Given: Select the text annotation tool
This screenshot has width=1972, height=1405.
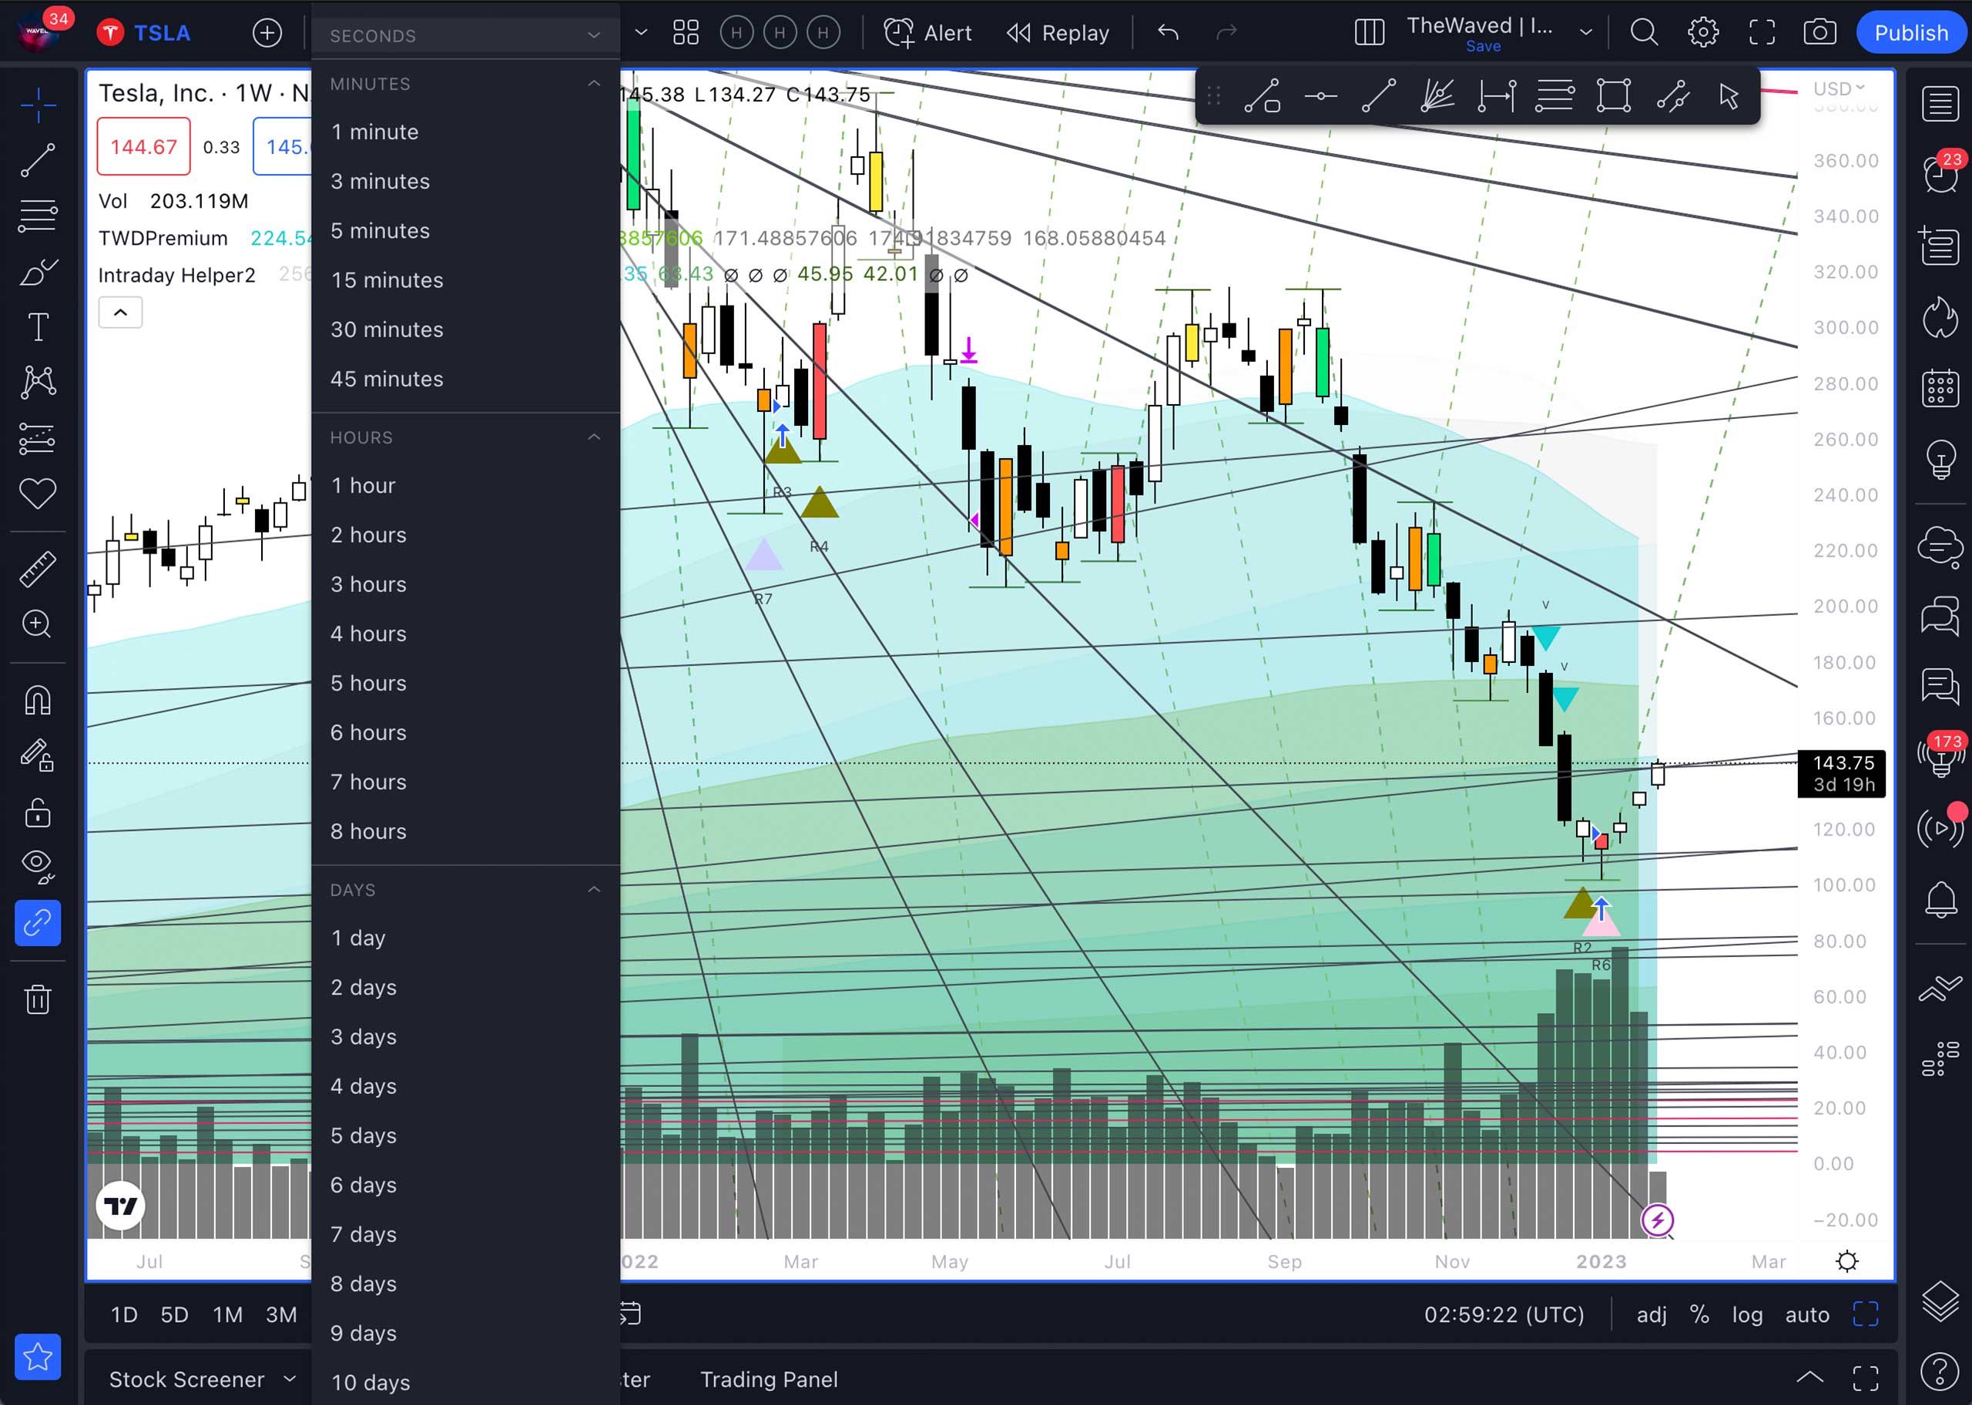Looking at the screenshot, I should pyautogui.click(x=38, y=327).
